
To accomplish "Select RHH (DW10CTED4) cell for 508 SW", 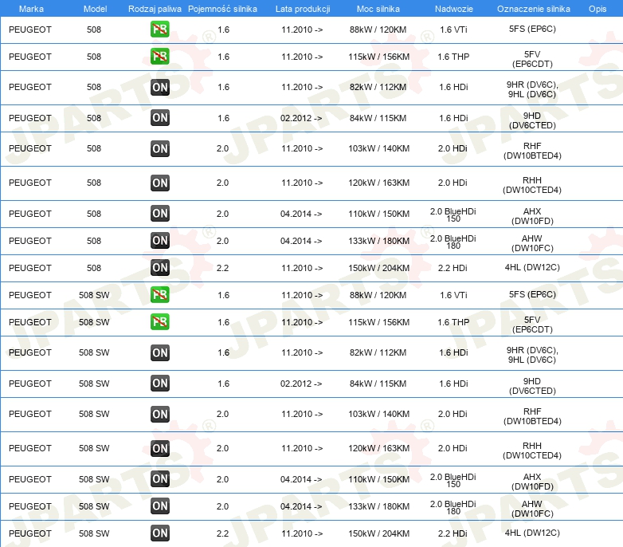I will (x=532, y=451).
